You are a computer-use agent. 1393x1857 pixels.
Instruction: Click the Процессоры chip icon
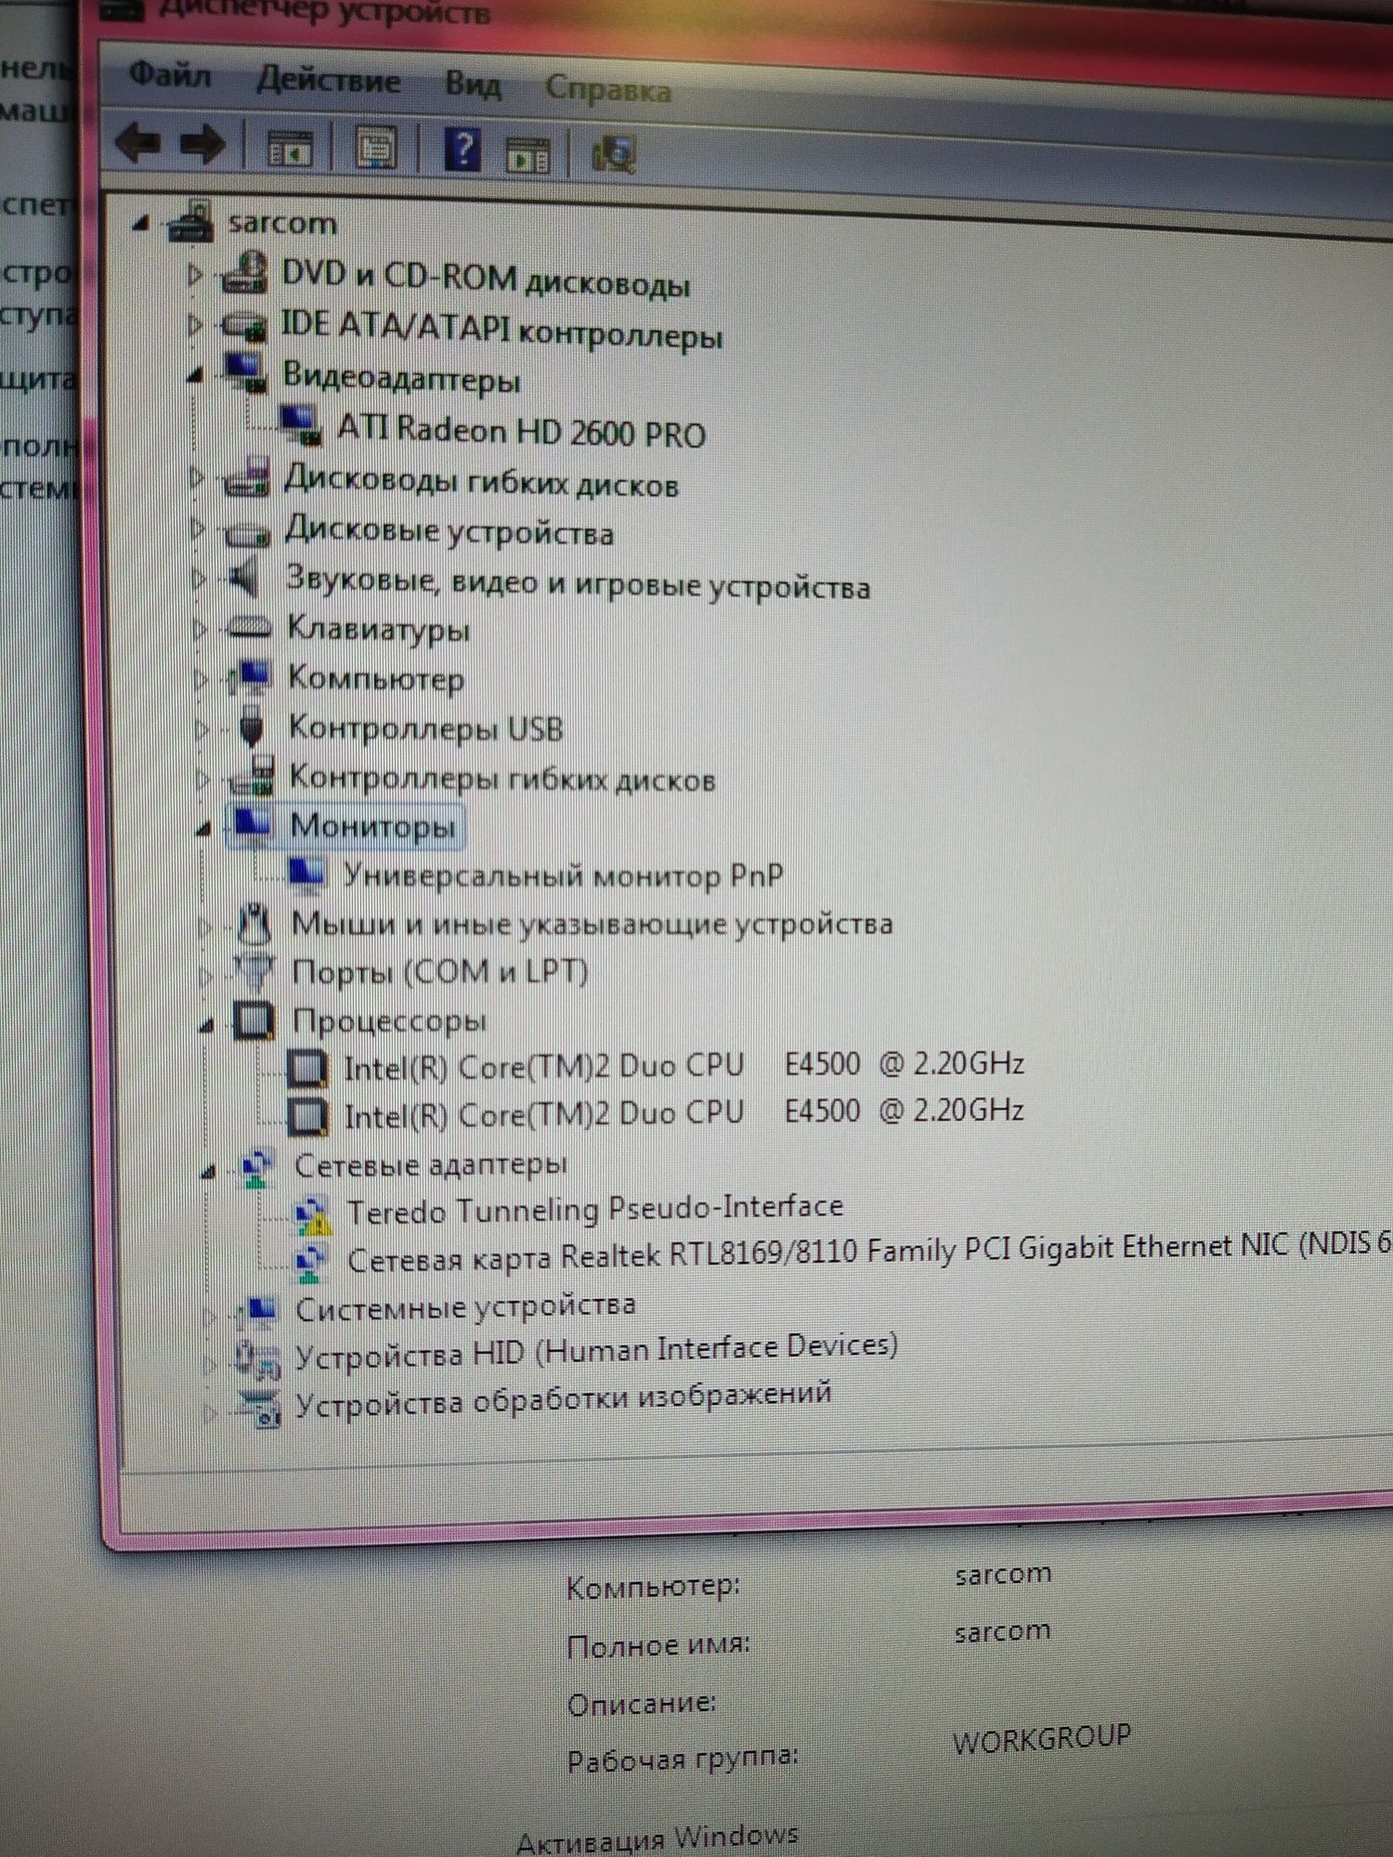254,1020
